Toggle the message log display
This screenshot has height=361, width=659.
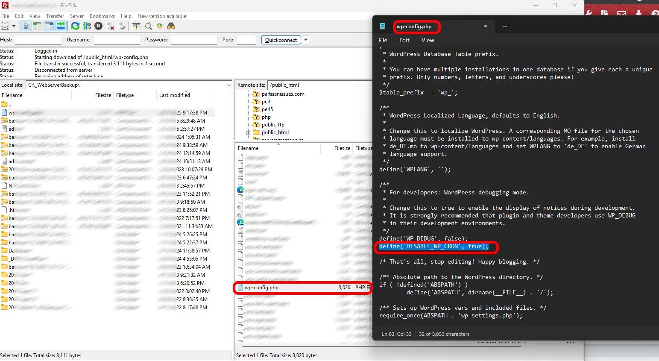pos(26,26)
